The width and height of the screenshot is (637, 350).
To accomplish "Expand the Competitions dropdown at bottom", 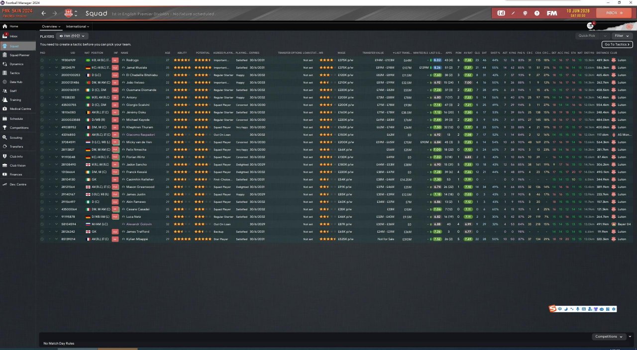I will (x=609, y=337).
